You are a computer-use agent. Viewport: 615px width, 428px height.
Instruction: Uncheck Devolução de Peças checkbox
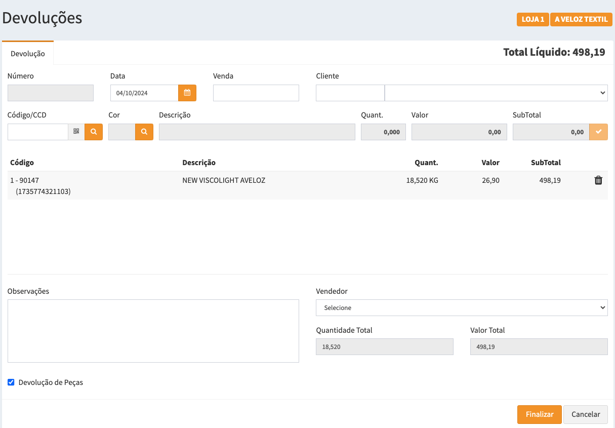(x=11, y=382)
